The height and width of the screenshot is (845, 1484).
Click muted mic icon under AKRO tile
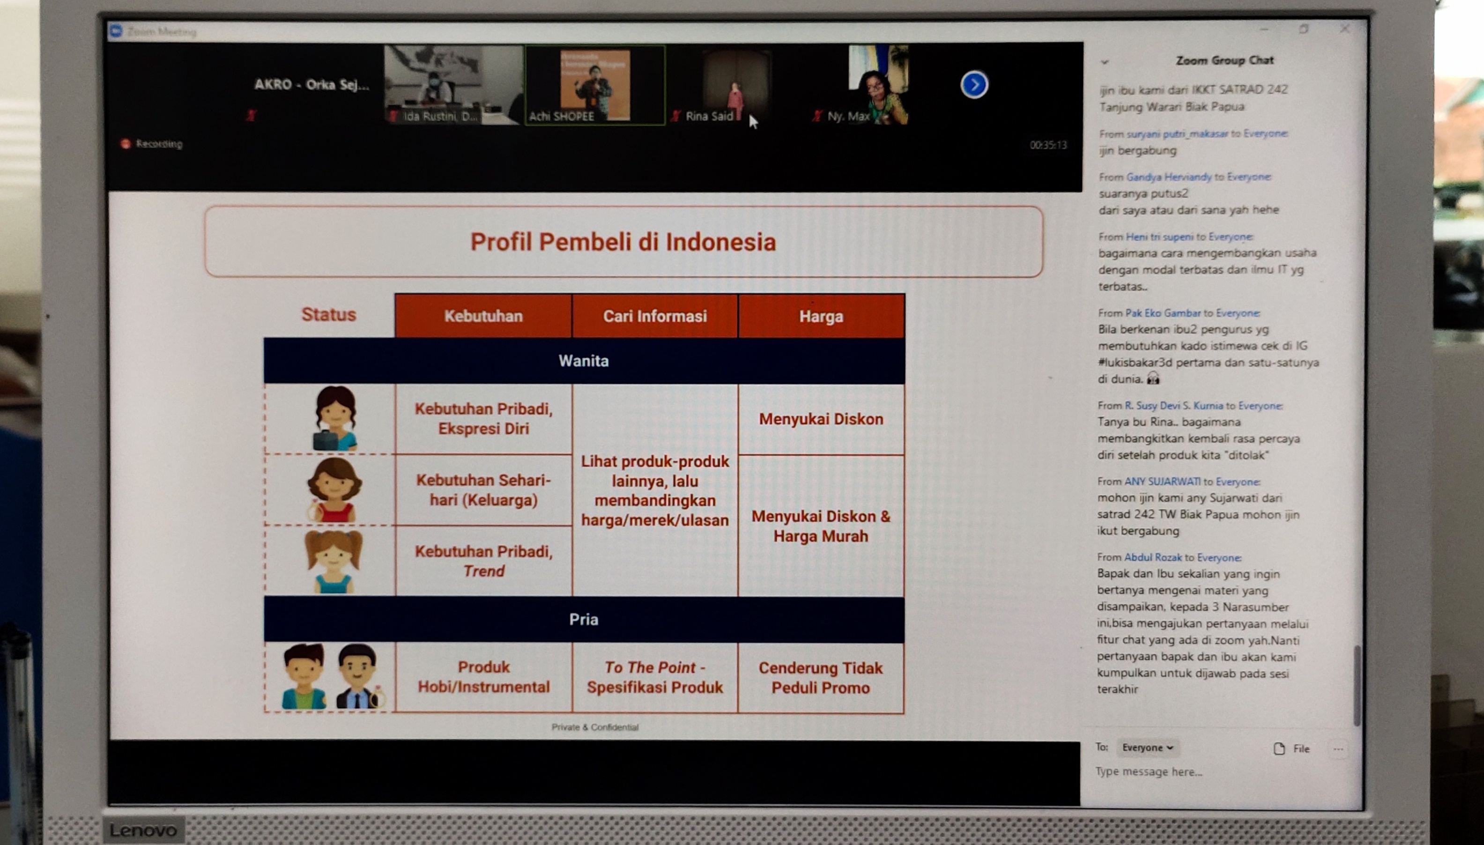tap(251, 116)
